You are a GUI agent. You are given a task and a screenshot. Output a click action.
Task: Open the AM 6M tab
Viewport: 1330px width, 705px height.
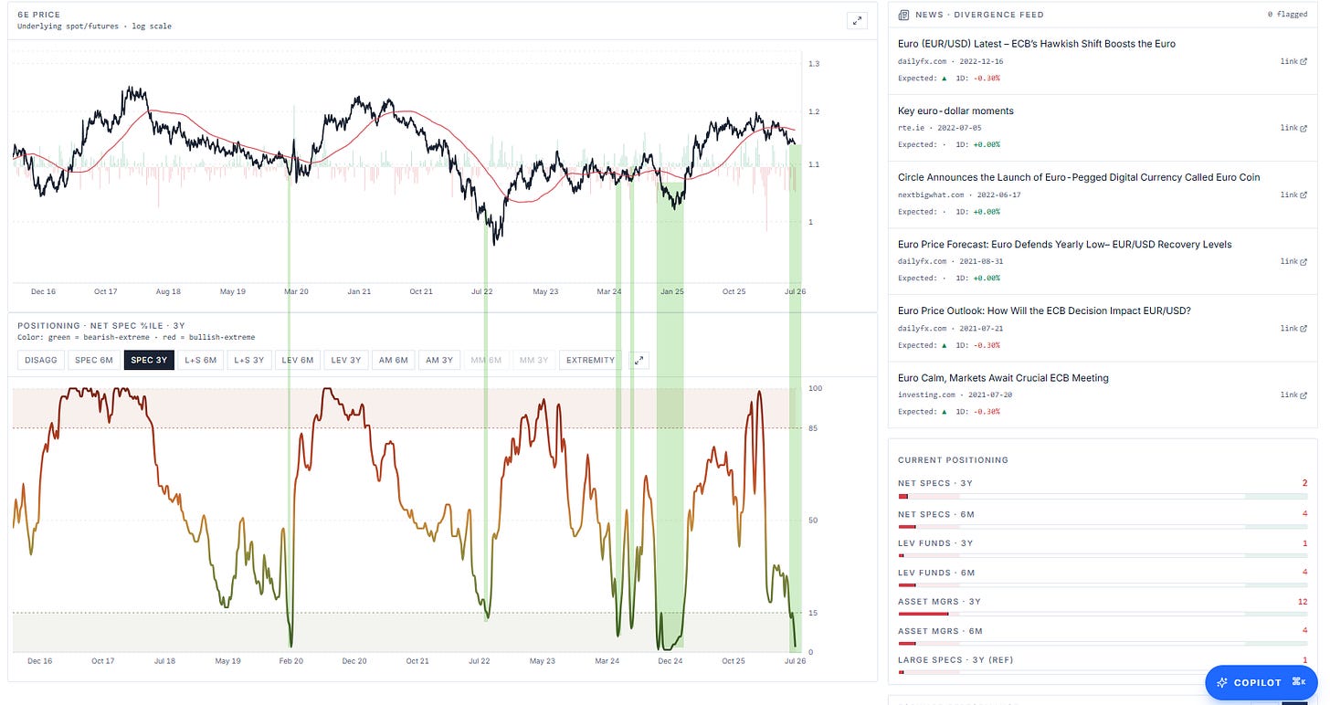(394, 360)
